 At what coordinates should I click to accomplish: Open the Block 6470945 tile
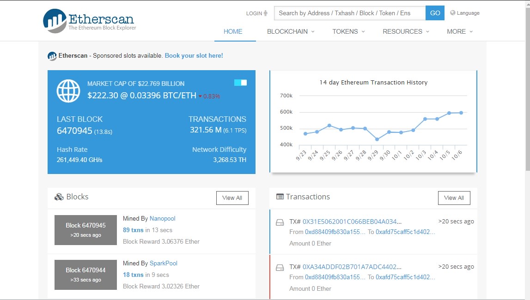tap(85, 230)
